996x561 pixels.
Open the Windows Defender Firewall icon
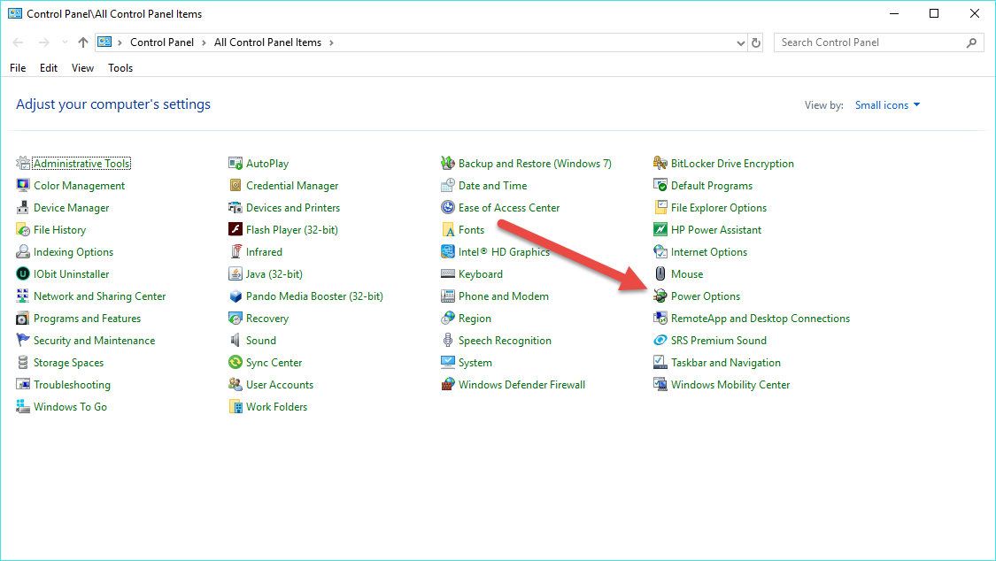click(x=448, y=385)
